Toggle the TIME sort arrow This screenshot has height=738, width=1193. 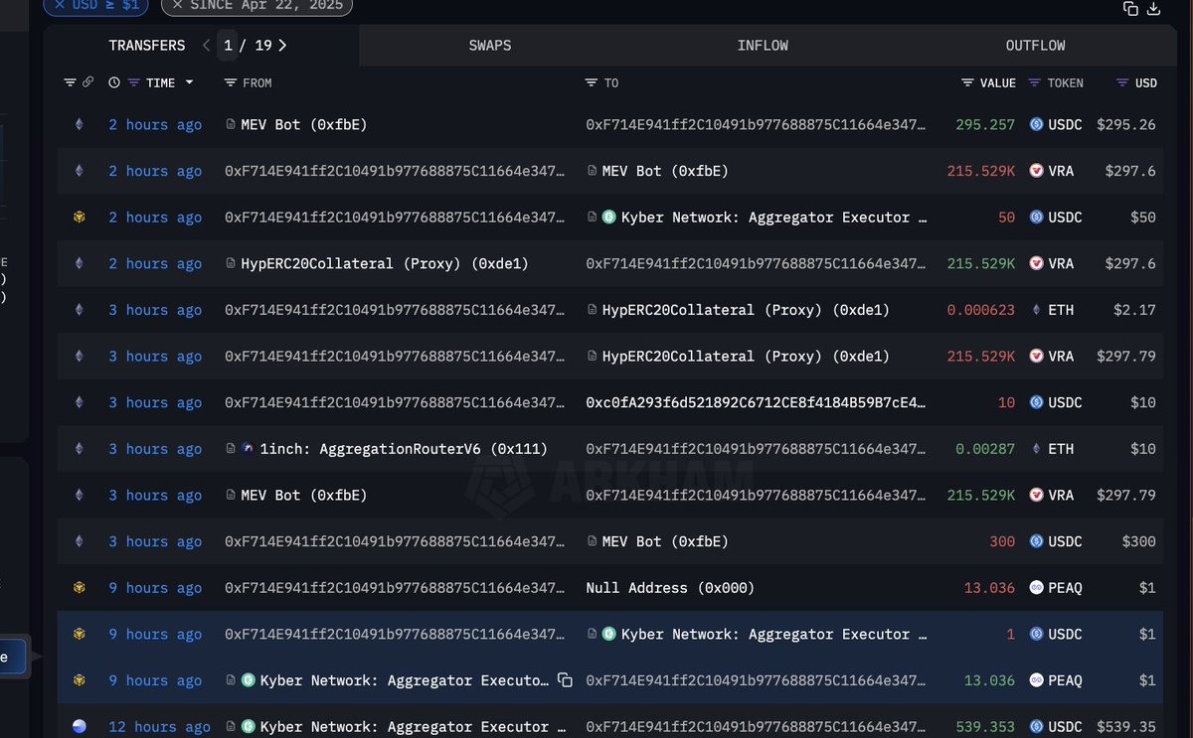[x=190, y=82]
